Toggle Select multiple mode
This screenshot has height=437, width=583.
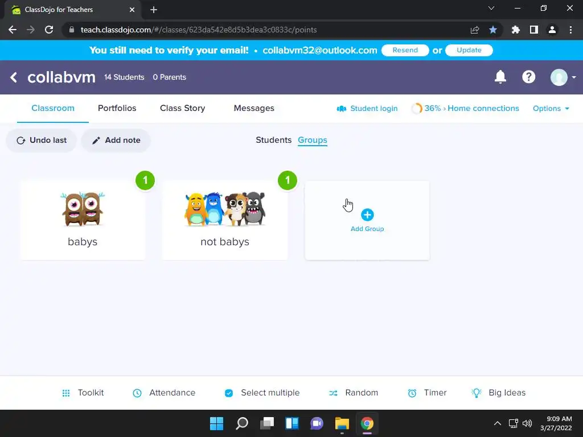(x=262, y=393)
